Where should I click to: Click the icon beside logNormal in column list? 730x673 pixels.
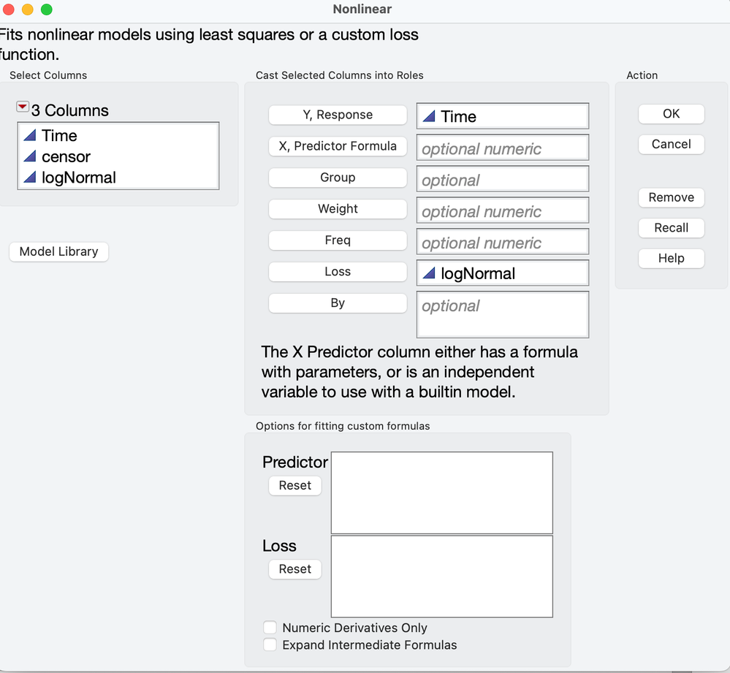click(x=30, y=178)
